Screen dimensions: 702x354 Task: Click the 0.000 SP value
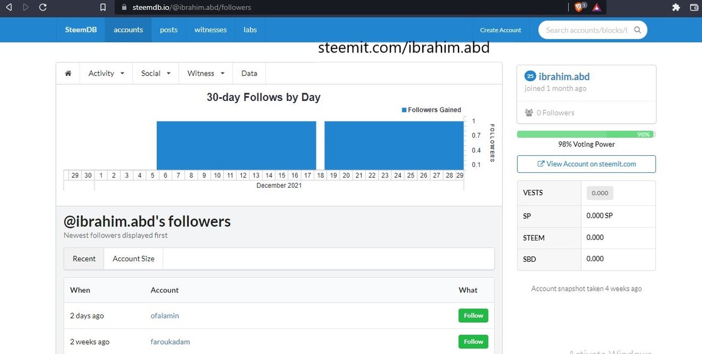pyautogui.click(x=599, y=216)
